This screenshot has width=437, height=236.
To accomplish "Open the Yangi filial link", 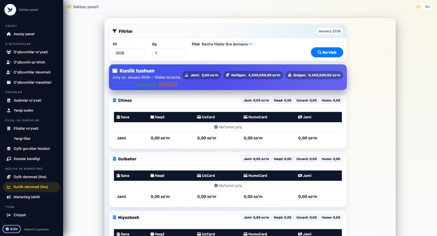I will click(22, 139).
